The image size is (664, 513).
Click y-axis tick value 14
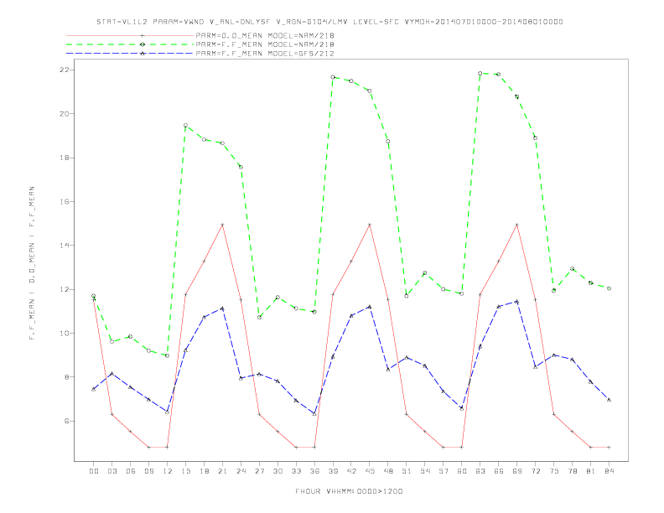(x=64, y=246)
